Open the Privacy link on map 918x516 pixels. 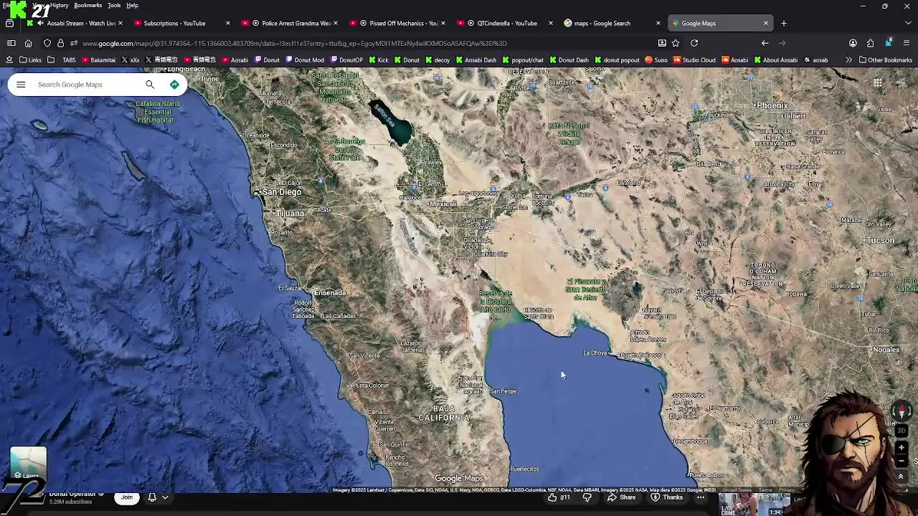pyautogui.click(x=787, y=490)
